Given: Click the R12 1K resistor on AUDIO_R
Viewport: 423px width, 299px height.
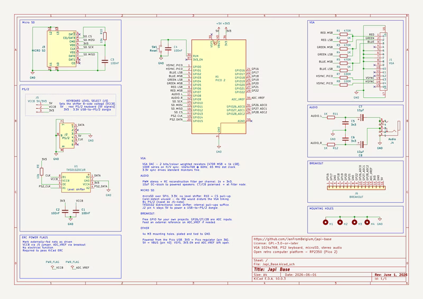Looking at the screenshot, I should [331, 145].
